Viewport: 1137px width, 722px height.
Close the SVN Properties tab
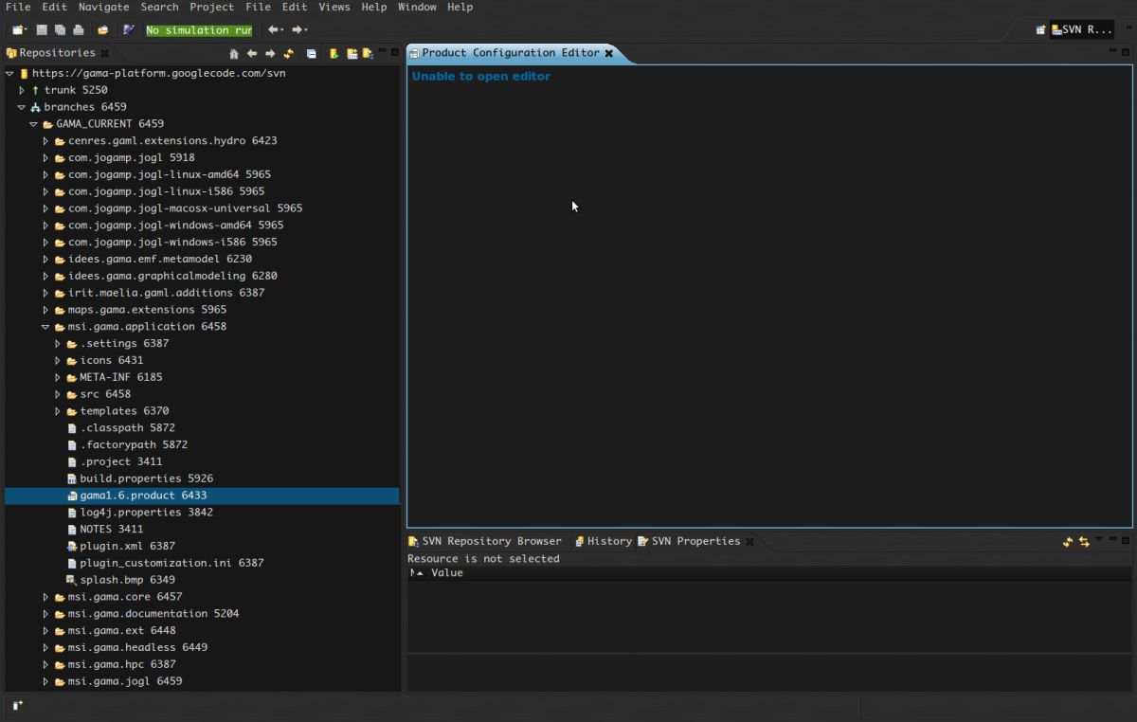[x=749, y=542]
